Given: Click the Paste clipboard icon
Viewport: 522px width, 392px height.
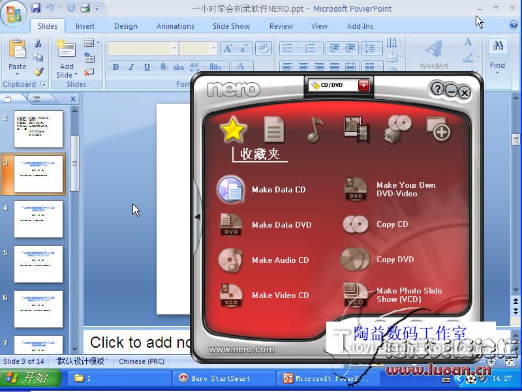Looking at the screenshot, I should [x=18, y=48].
